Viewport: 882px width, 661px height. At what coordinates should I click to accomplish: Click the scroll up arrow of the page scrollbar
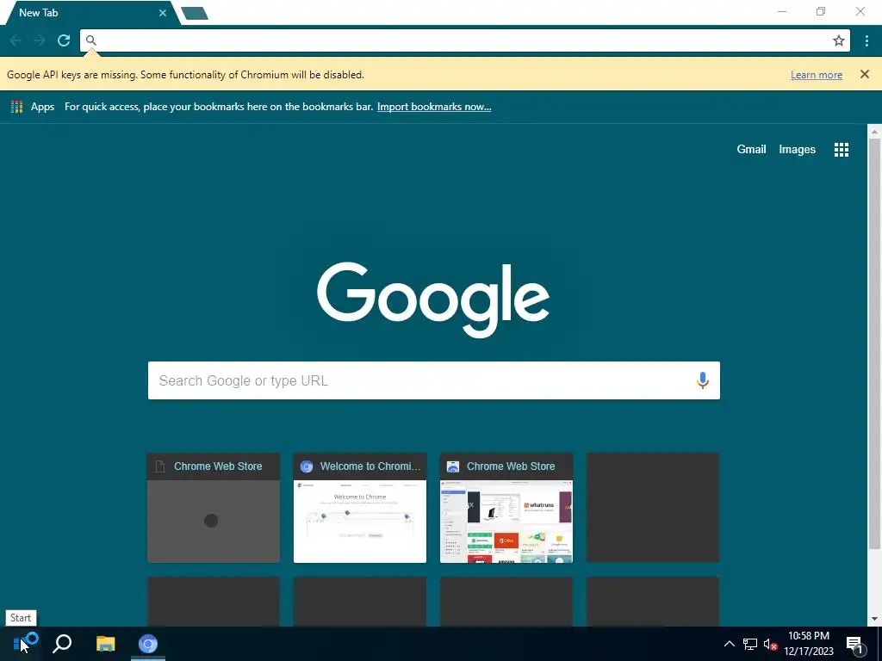click(x=874, y=132)
